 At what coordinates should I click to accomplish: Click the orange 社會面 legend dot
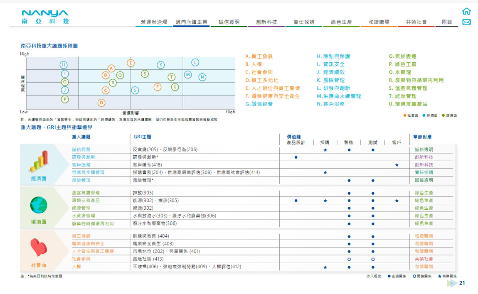405,115
